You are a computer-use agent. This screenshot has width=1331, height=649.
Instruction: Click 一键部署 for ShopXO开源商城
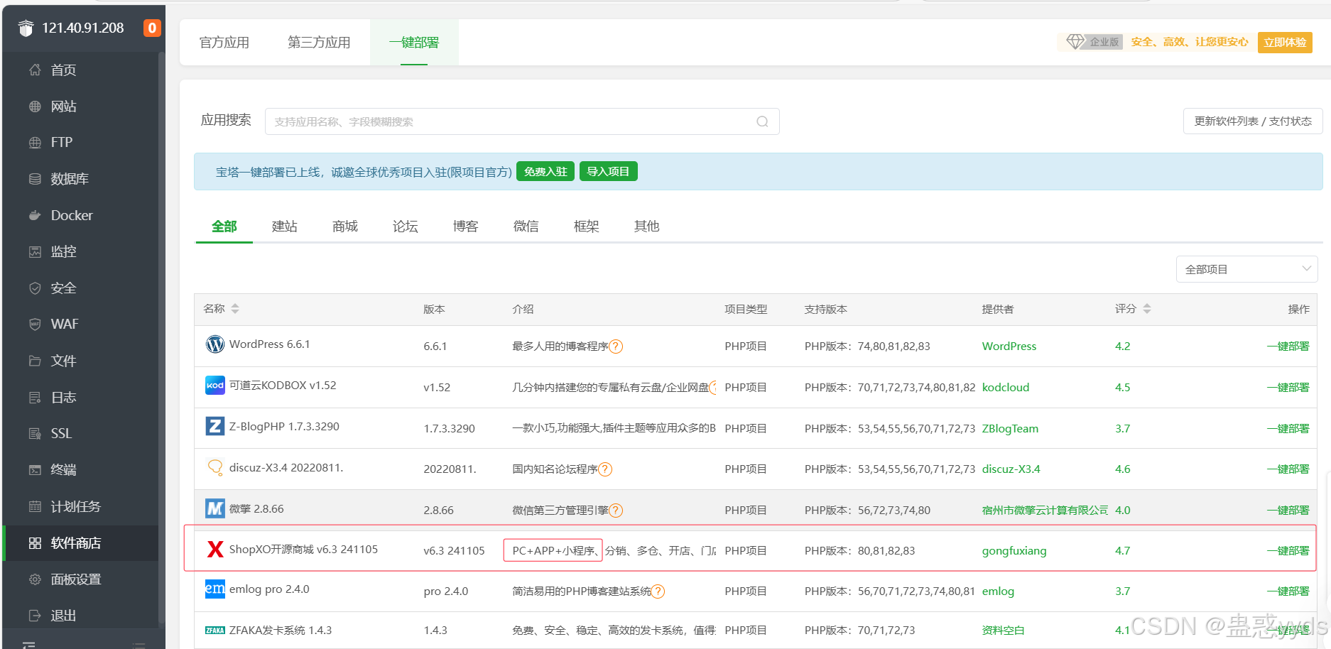click(1288, 551)
